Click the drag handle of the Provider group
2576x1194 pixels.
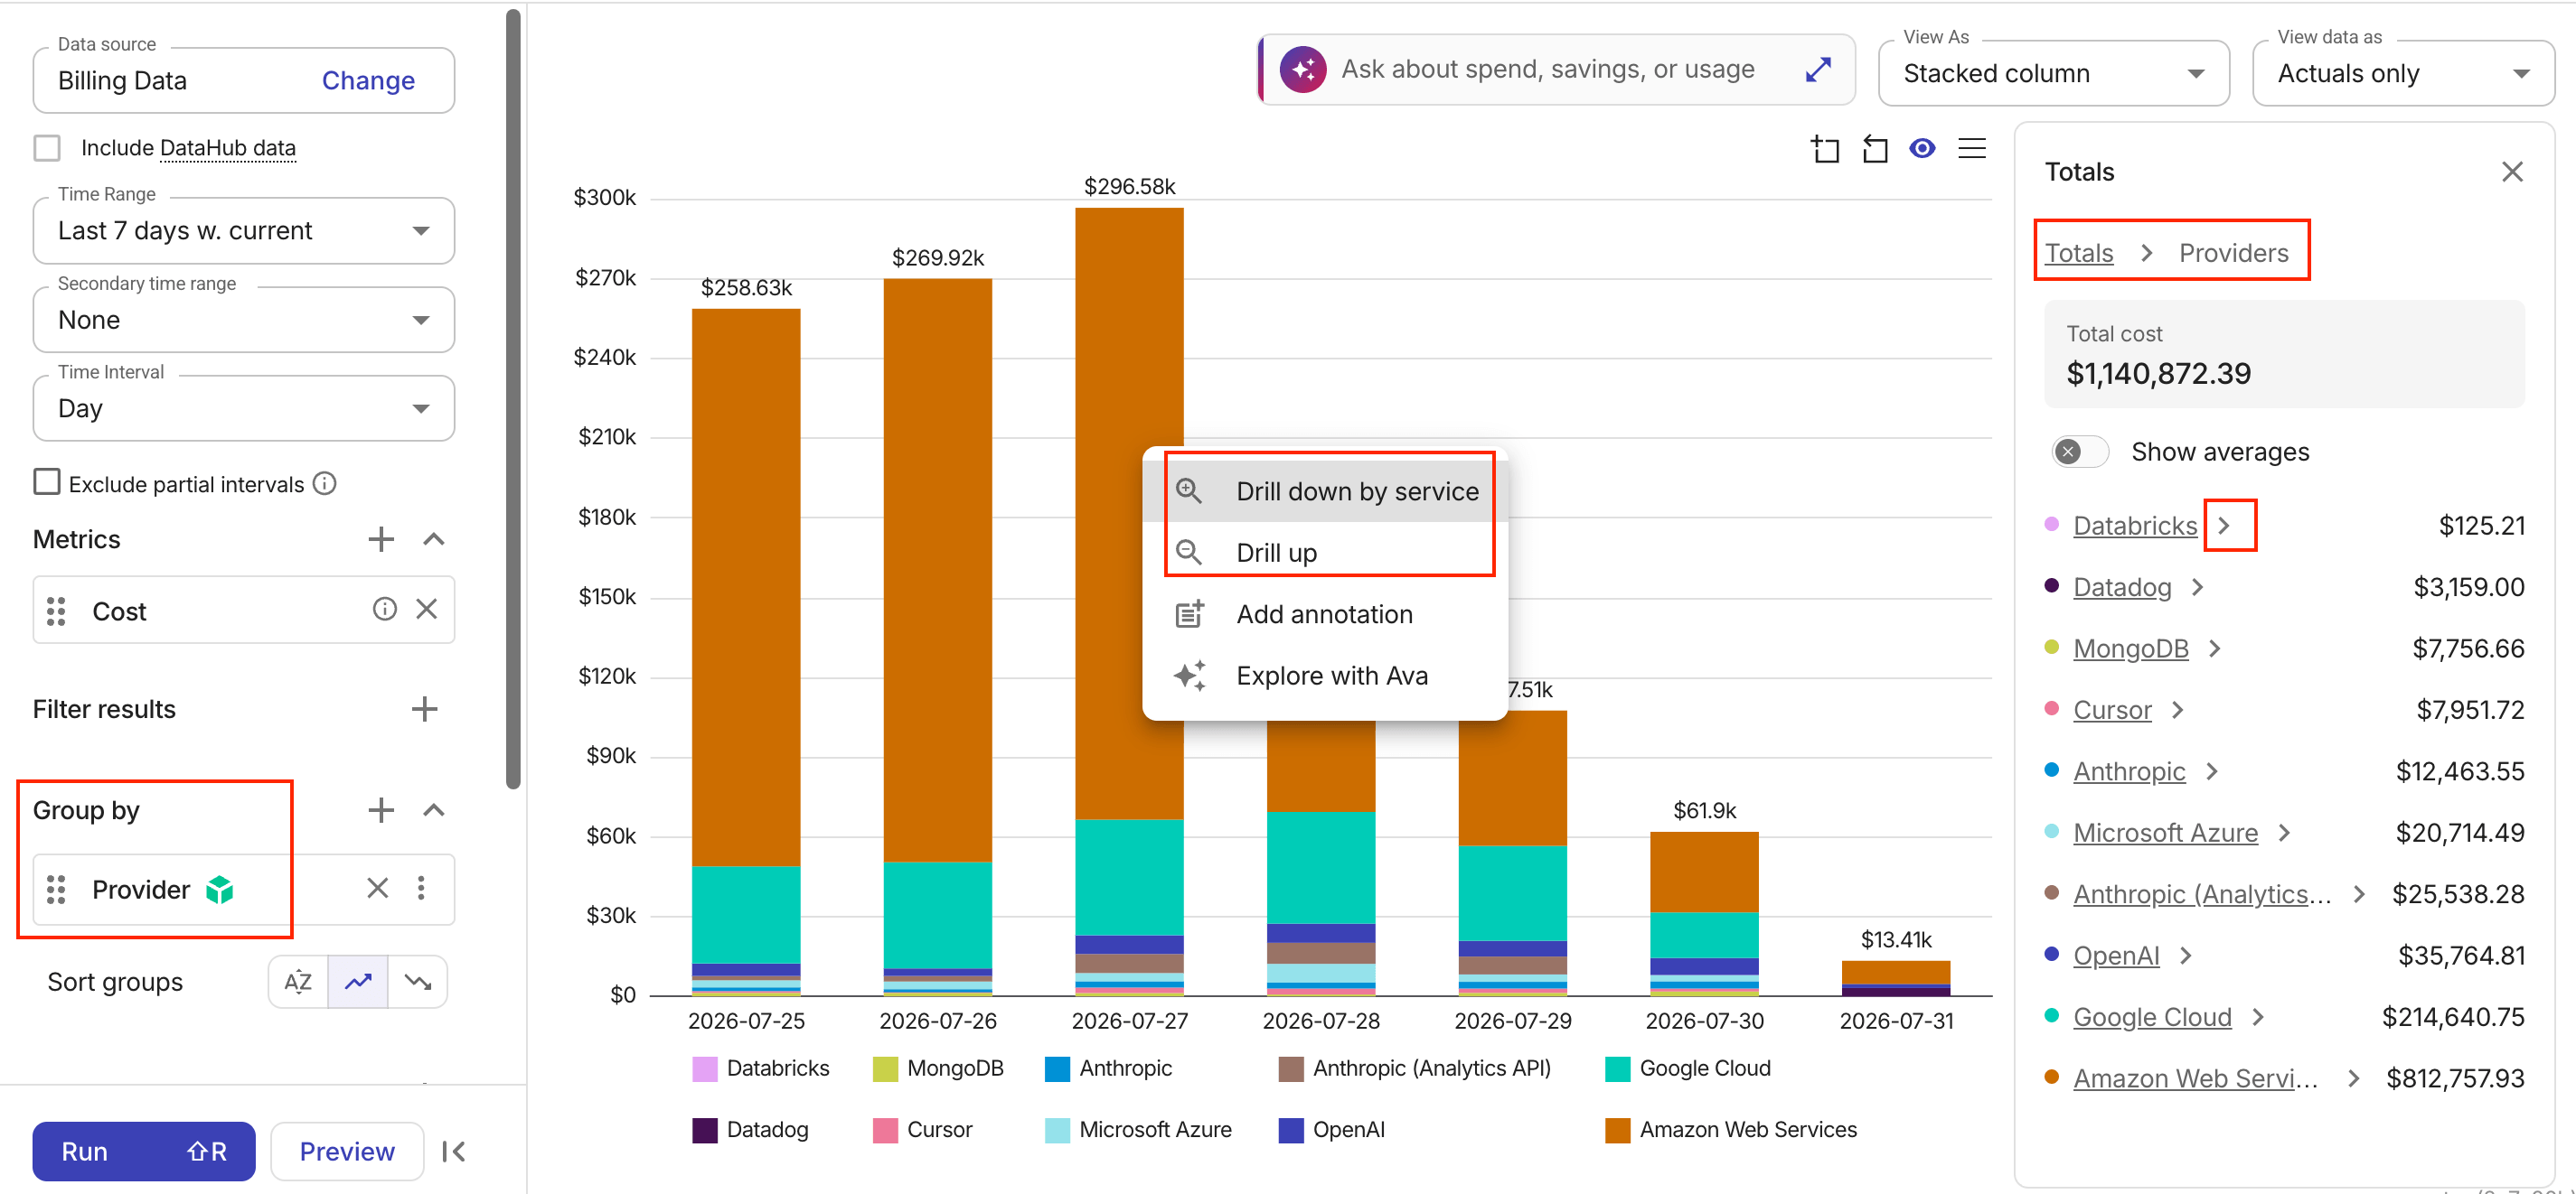tap(56, 890)
